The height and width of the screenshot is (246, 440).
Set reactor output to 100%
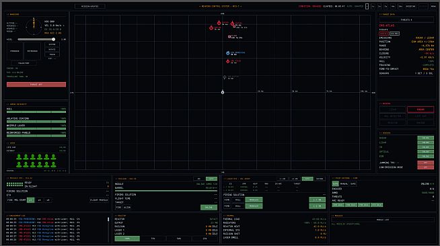pyautogui.click(x=127, y=239)
